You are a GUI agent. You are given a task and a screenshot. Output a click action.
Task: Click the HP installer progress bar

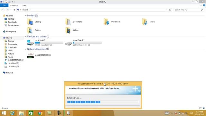tap(103, 102)
